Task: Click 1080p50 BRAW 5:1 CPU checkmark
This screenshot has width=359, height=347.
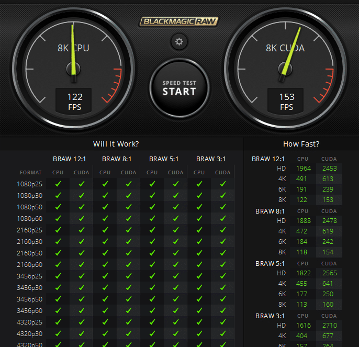Action: (x=152, y=207)
